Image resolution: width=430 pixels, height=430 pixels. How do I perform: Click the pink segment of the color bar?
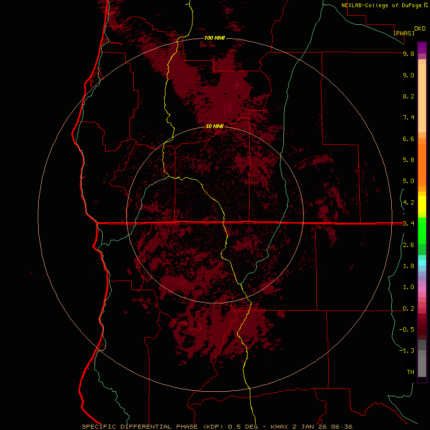[422, 290]
